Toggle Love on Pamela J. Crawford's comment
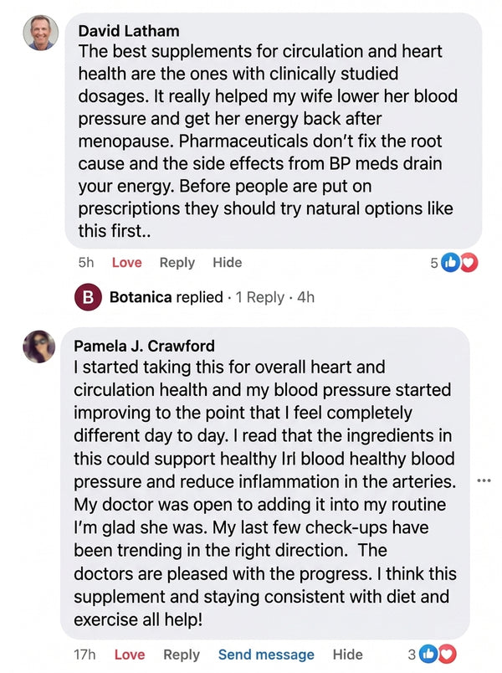The width and height of the screenshot is (502, 673). click(x=130, y=655)
